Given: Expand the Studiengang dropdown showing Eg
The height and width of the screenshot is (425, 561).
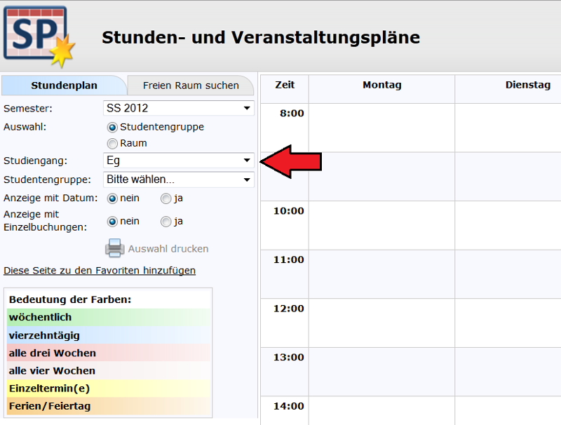Looking at the screenshot, I should pos(179,161).
